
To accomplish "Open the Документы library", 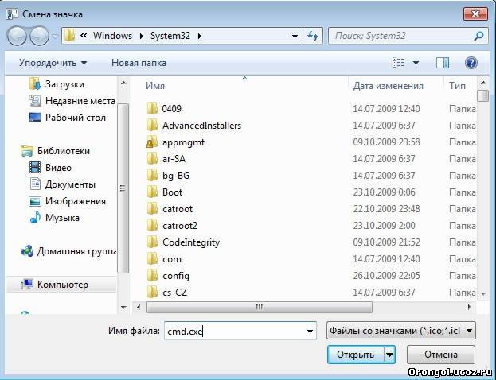I will (x=62, y=184).
